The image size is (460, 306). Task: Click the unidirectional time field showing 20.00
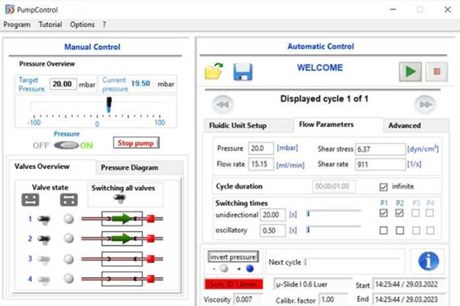pyautogui.click(x=272, y=215)
